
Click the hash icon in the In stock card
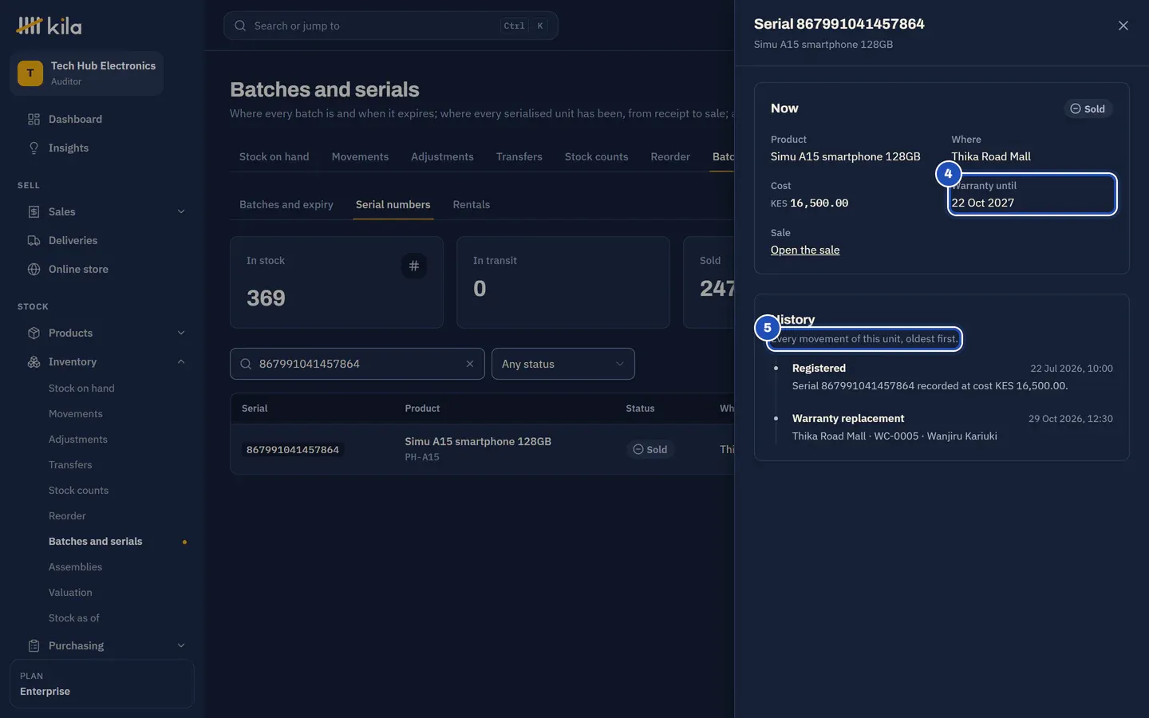point(414,266)
